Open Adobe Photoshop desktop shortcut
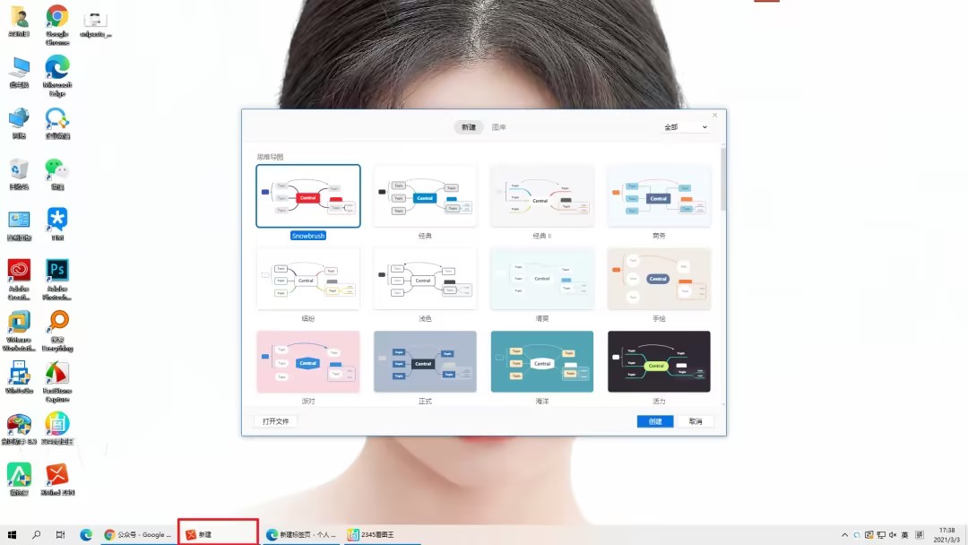Screen dimensions: 968x545 [57, 271]
